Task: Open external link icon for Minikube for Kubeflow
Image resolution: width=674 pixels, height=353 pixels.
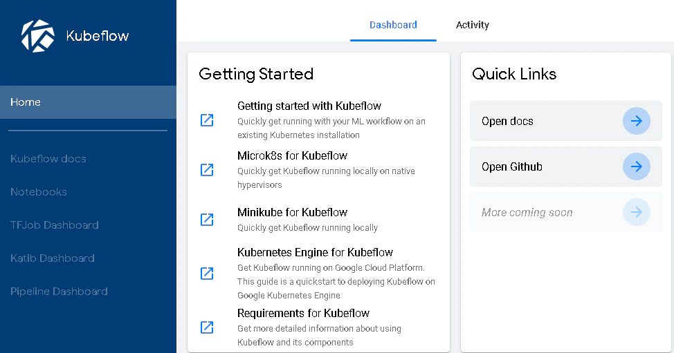Action: [207, 220]
